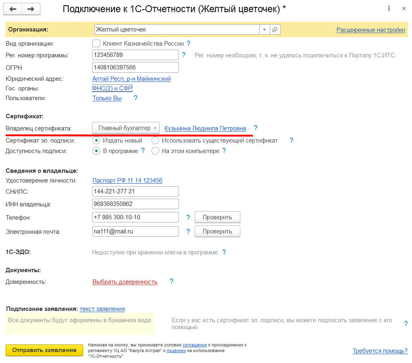The width and height of the screenshot is (412, 363).
Task: Open the three-dot more options menu
Action: pyautogui.click(x=389, y=8)
